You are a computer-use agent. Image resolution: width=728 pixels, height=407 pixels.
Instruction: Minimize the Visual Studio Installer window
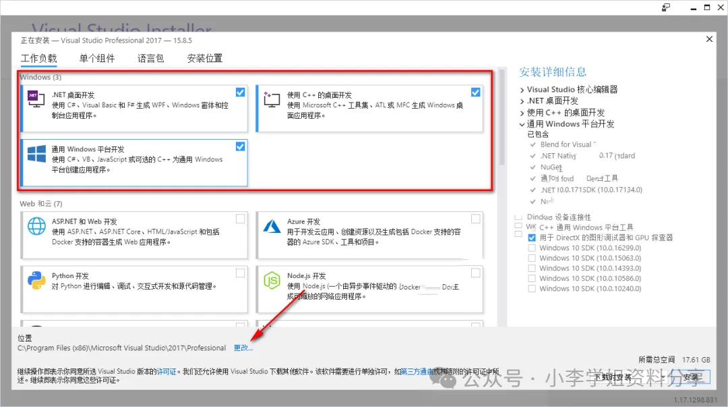coord(693,8)
